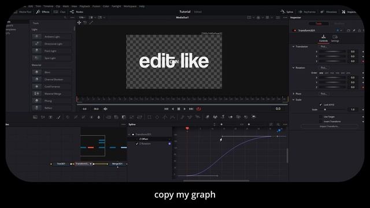The image size is (370, 208).
Task: Click Translation X slider
Action: click(332, 51)
